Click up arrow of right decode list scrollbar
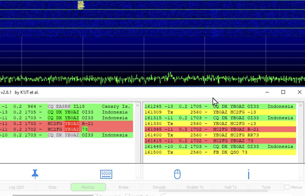Screen dimensions: 305x196 coord(300,105)
